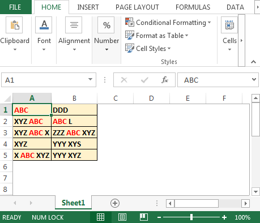Select cell B2 containing ABC L

[x=74, y=121]
